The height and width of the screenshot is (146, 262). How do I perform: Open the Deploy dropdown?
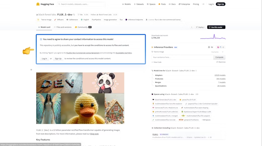tap(200, 27)
